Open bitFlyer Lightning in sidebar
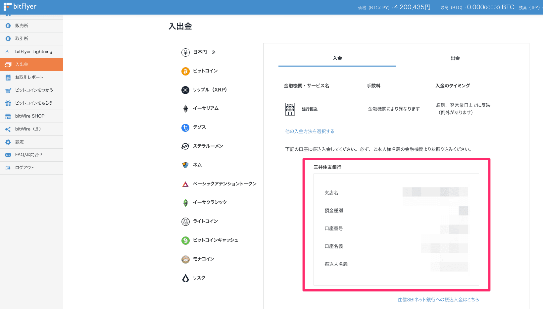The image size is (543, 309). (x=31, y=51)
